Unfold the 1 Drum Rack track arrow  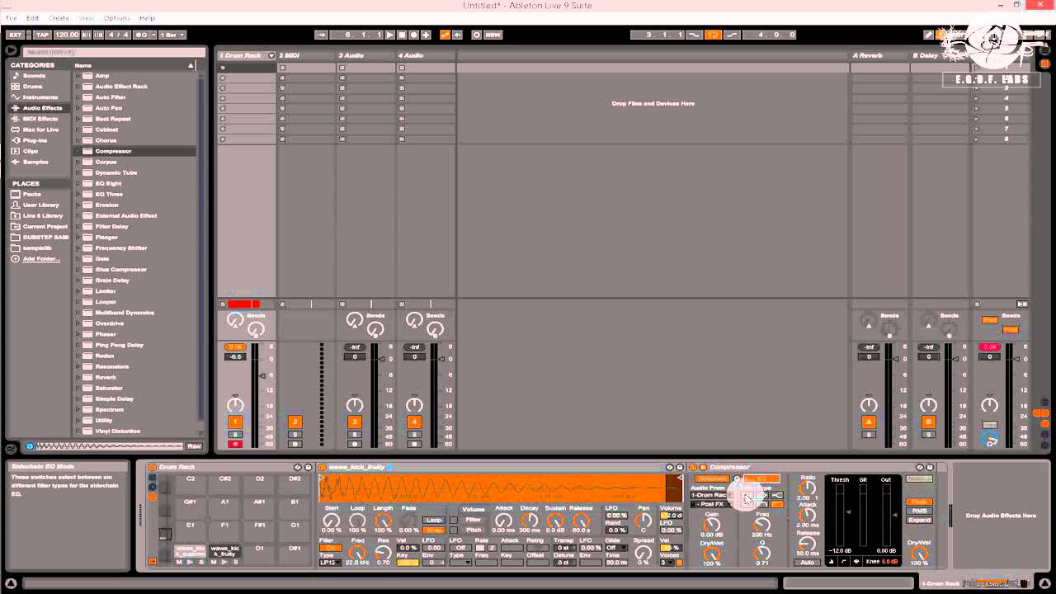[x=271, y=55]
